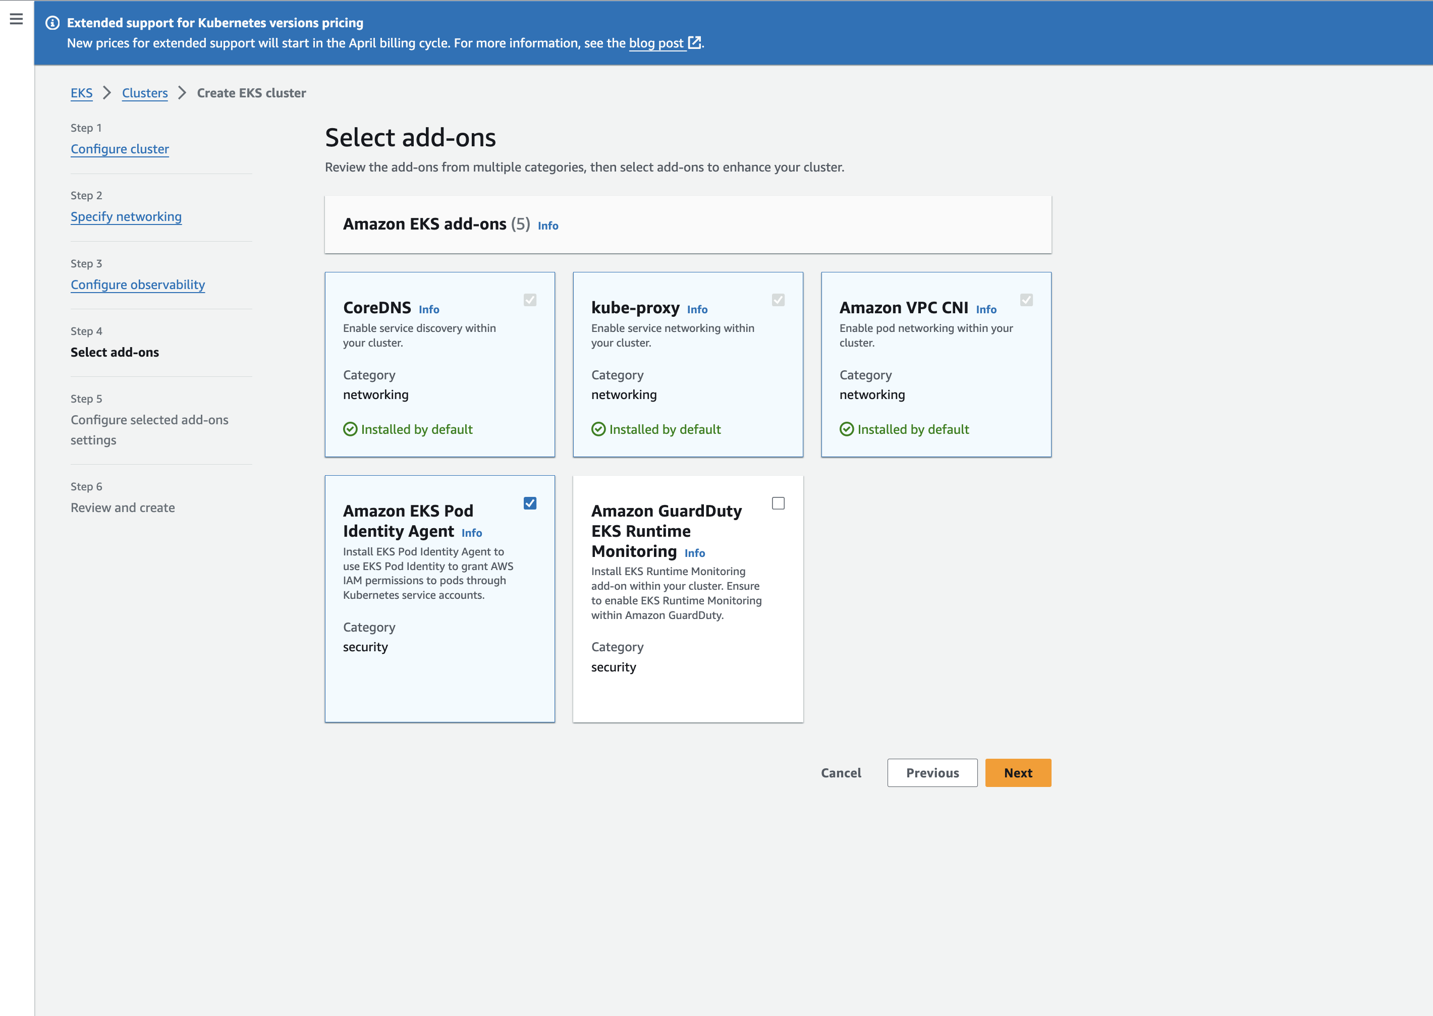Click Info beside kube-proxy
Image resolution: width=1433 pixels, height=1016 pixels.
tap(697, 309)
